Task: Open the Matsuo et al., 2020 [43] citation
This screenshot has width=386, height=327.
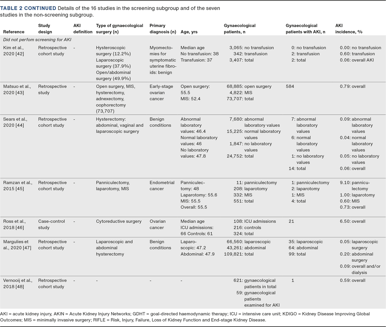Action: pos(17,90)
